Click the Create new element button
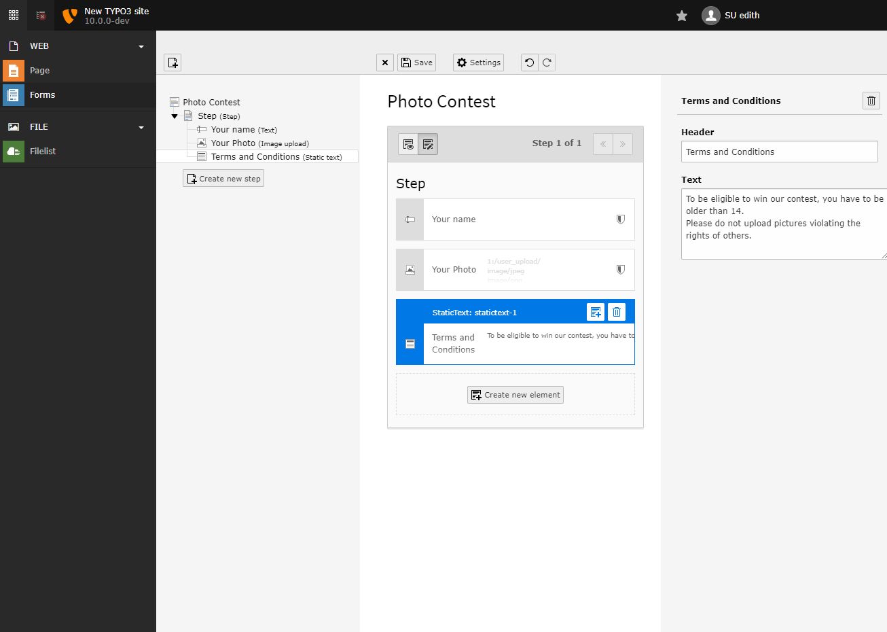This screenshot has width=887, height=632. point(515,394)
